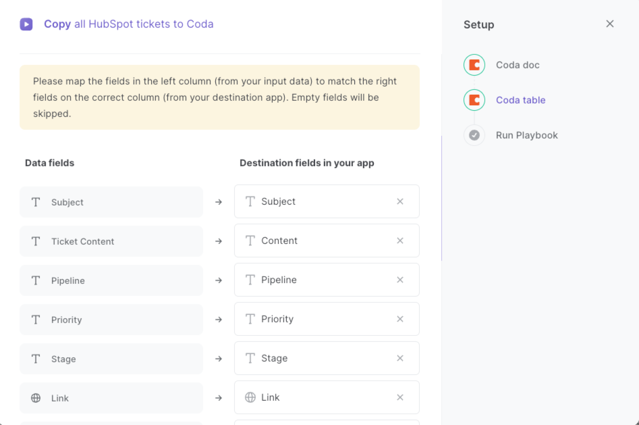Select the Stage data field
639x425 pixels.
pos(111,359)
